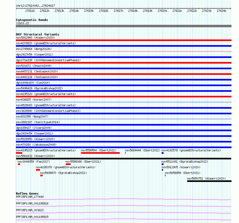Open variant esv3892167 (Suktitipat2014)
This screenshot has height=223, width=239.
[38, 122]
